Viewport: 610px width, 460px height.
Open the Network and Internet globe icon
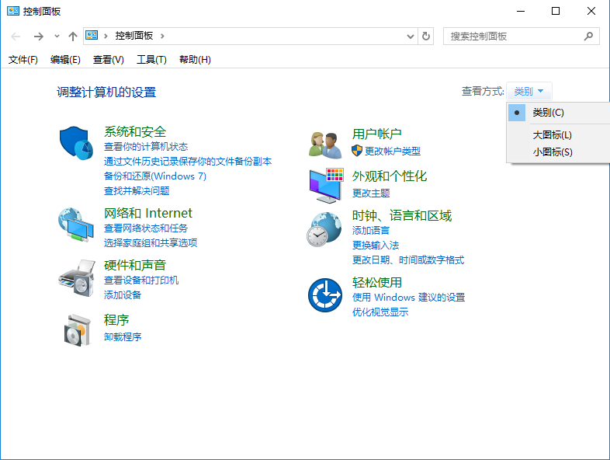(x=76, y=225)
